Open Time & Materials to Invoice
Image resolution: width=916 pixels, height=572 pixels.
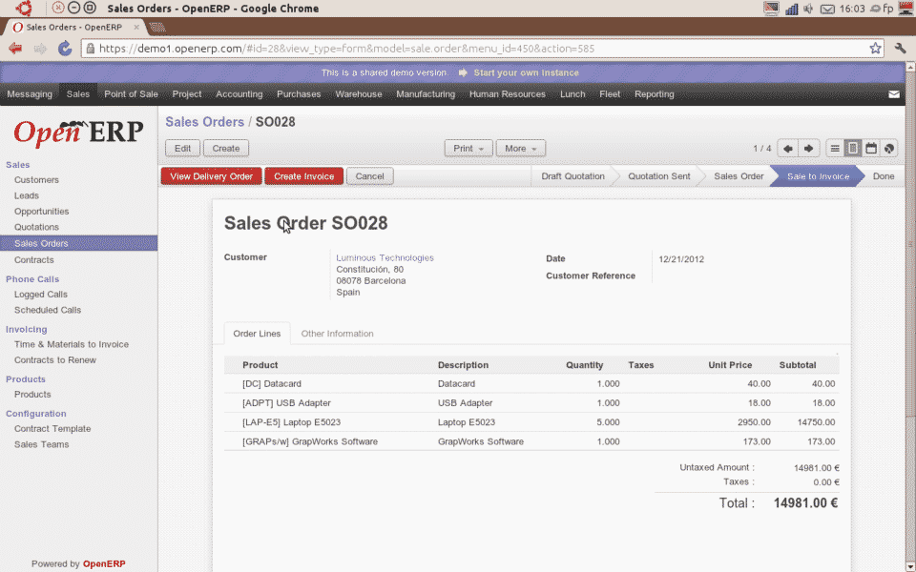tap(72, 344)
